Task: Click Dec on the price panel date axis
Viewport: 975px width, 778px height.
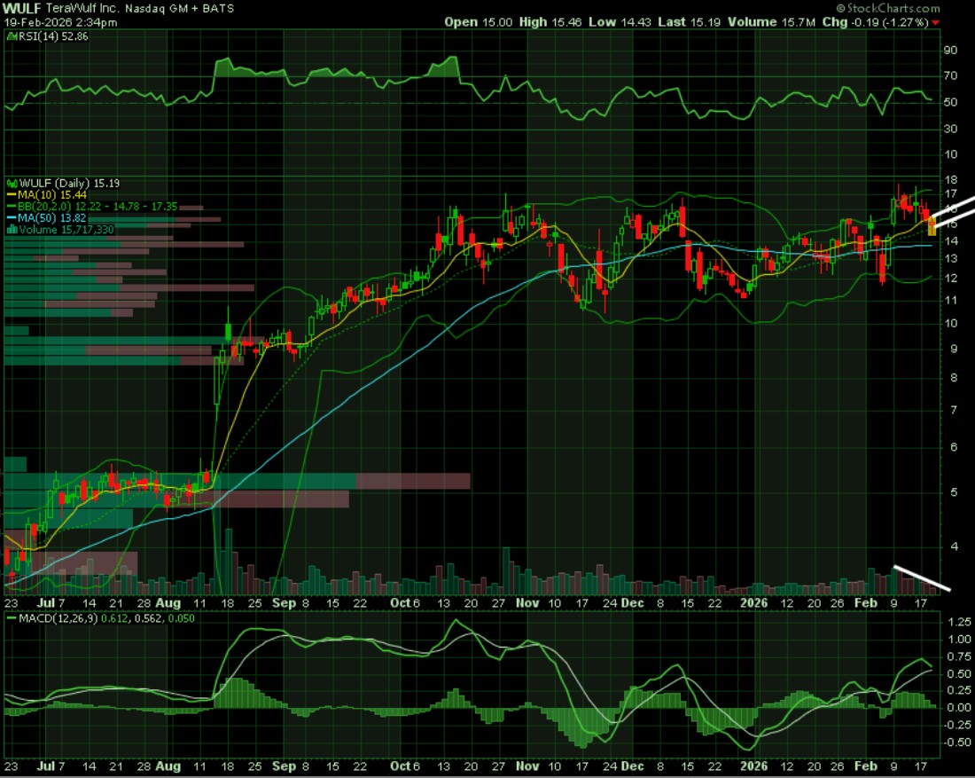Action: (x=632, y=603)
